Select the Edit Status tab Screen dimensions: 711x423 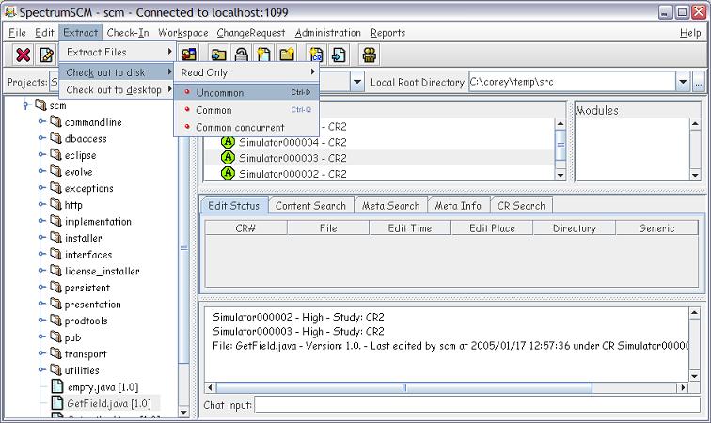click(234, 205)
